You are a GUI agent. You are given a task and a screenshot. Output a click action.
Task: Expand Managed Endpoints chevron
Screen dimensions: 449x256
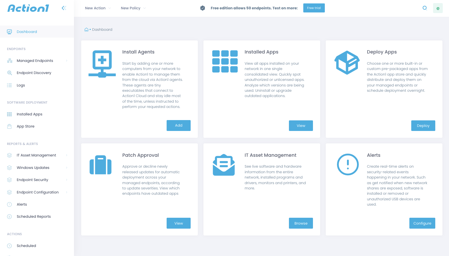tap(66, 61)
